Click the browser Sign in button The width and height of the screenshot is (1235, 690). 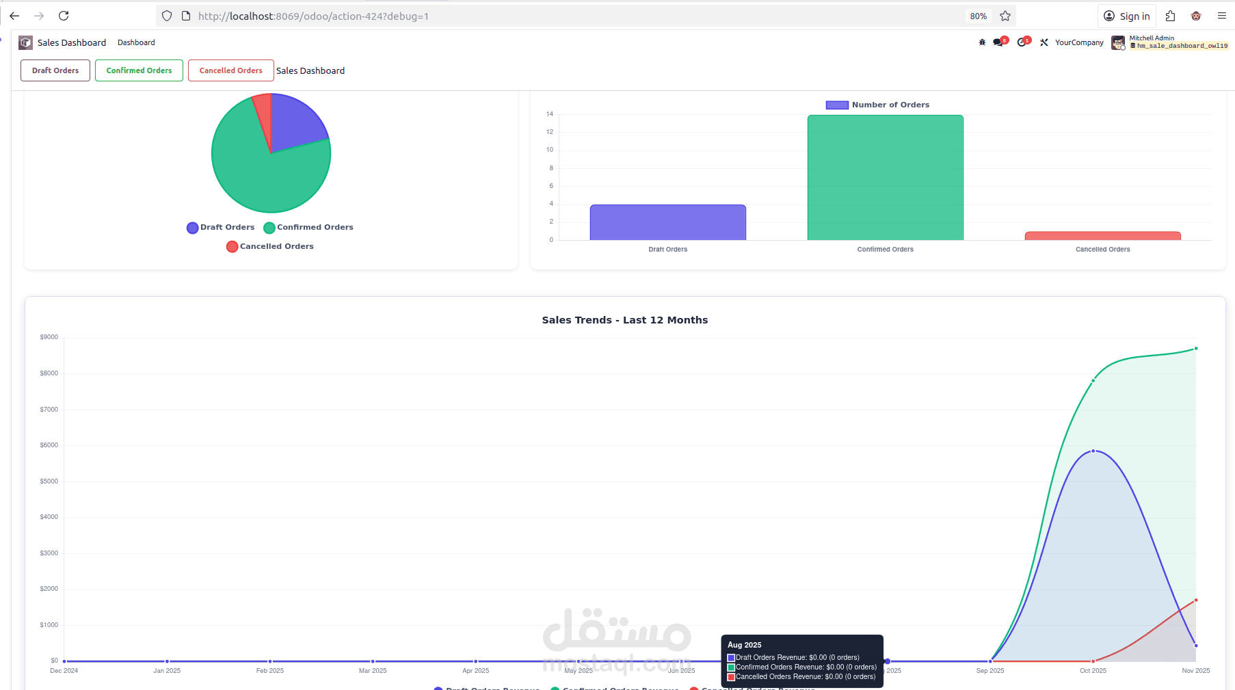[1127, 16]
